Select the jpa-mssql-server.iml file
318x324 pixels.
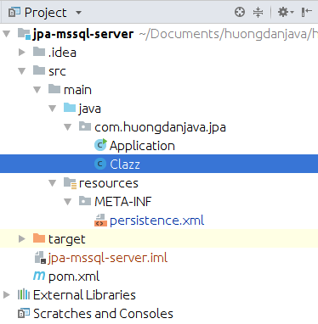108,258
